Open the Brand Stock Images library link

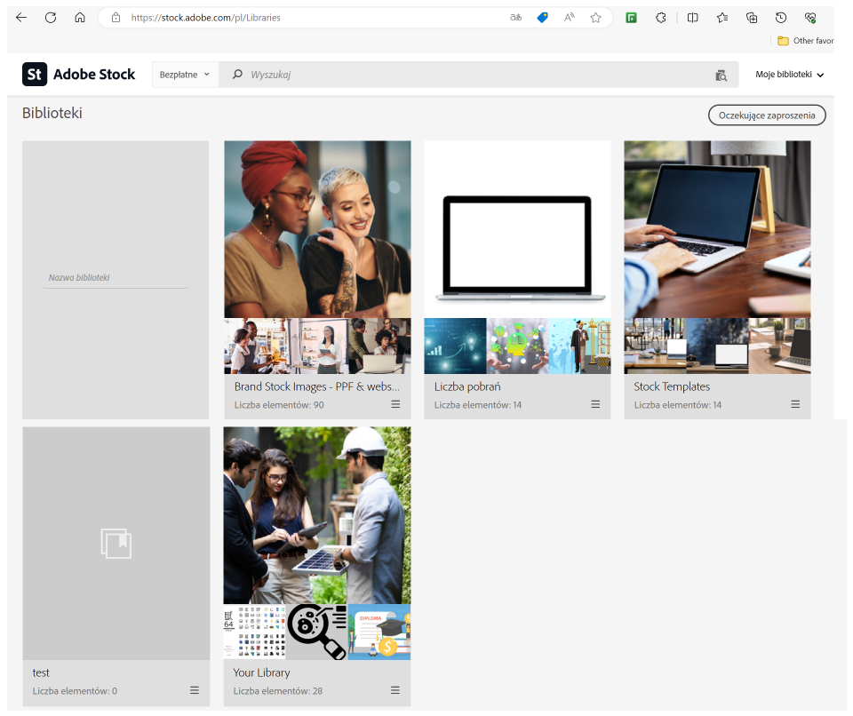click(316, 386)
